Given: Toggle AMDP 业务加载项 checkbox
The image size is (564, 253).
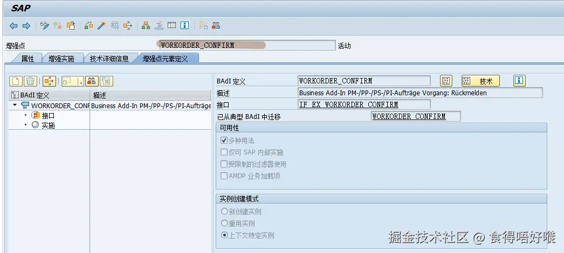Looking at the screenshot, I should coord(224,176).
